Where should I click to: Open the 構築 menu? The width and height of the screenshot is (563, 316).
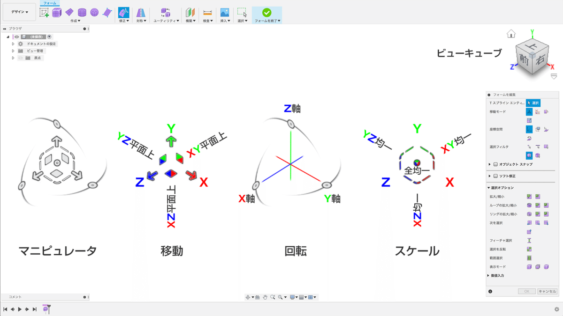coord(190,21)
